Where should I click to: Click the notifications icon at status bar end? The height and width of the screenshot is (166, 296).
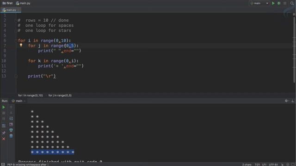[293, 165]
